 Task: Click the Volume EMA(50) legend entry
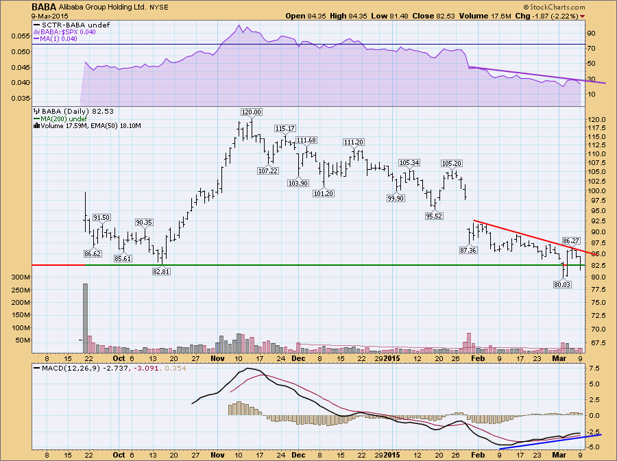[x=76, y=125]
